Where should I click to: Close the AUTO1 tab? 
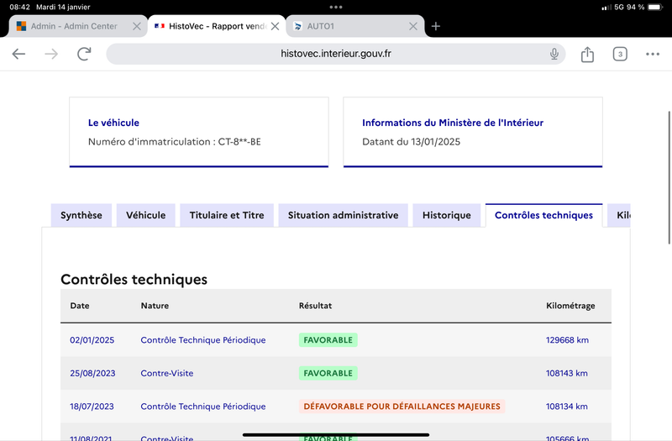tap(413, 26)
